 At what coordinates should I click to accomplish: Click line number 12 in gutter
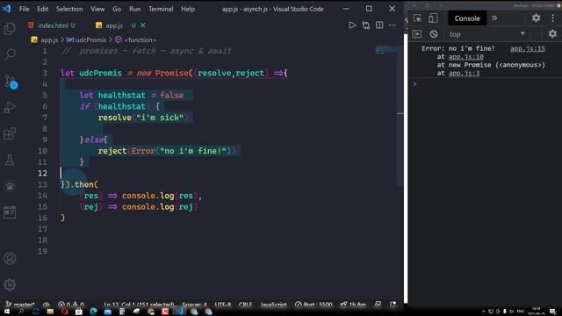point(43,173)
